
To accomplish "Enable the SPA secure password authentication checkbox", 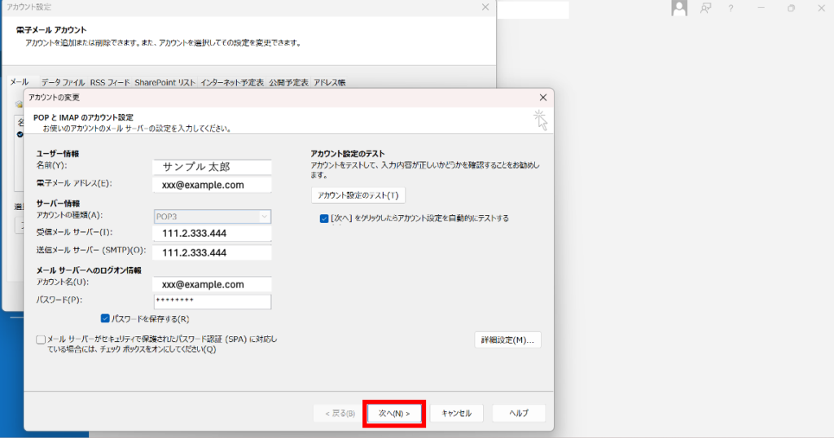I will click(x=41, y=339).
